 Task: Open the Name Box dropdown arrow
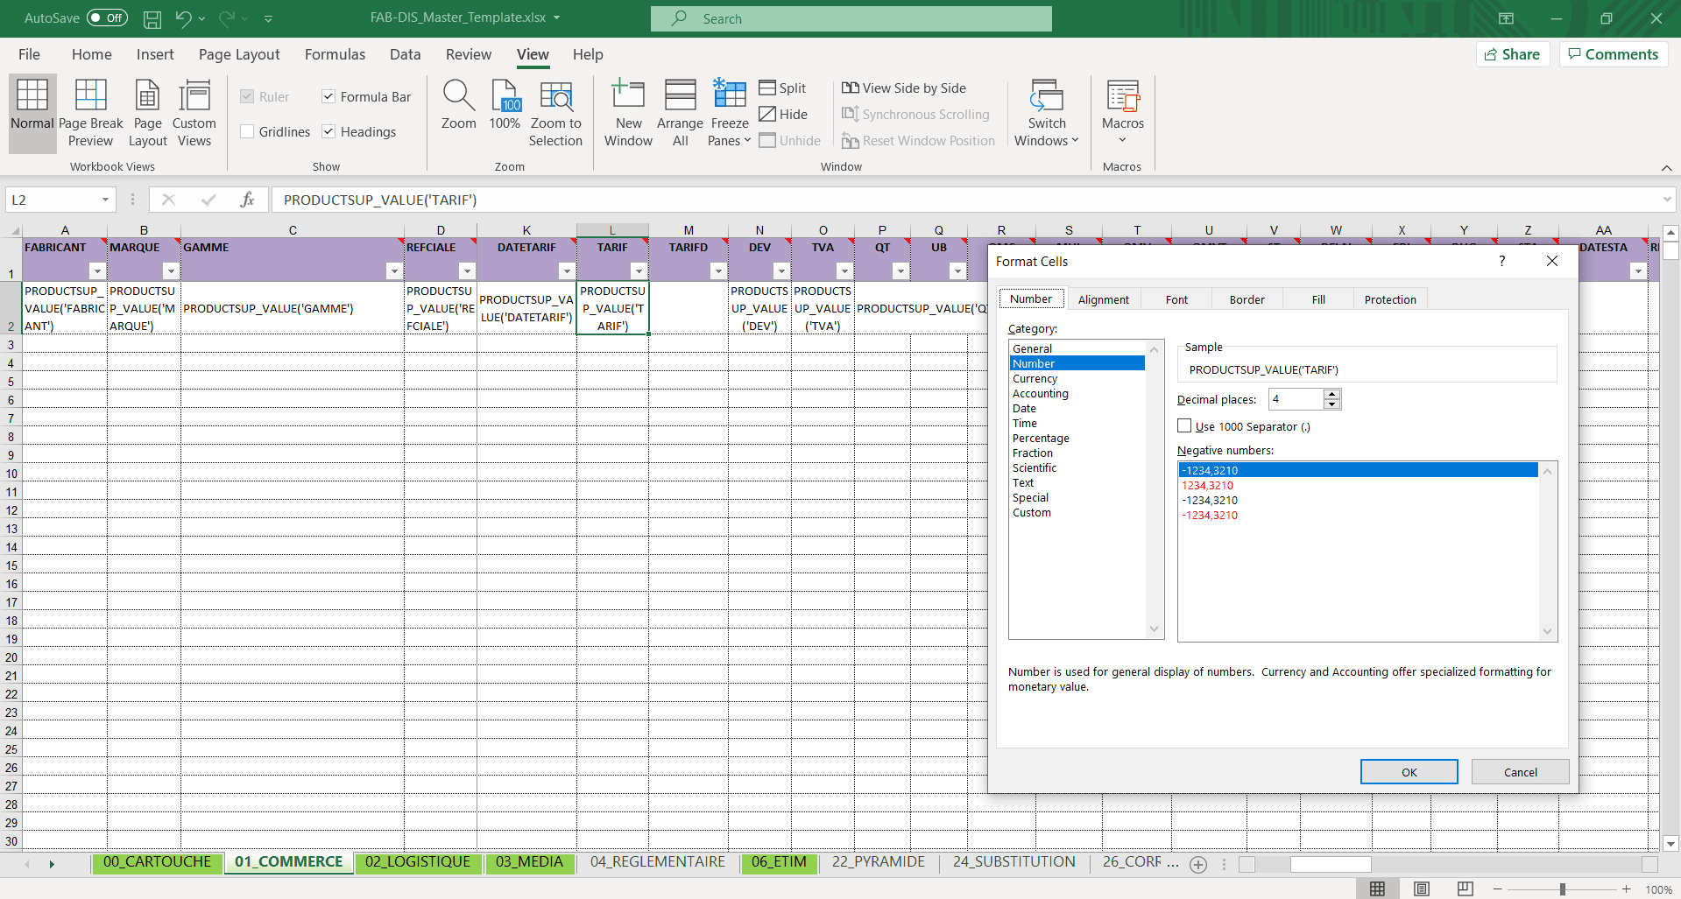coord(105,200)
